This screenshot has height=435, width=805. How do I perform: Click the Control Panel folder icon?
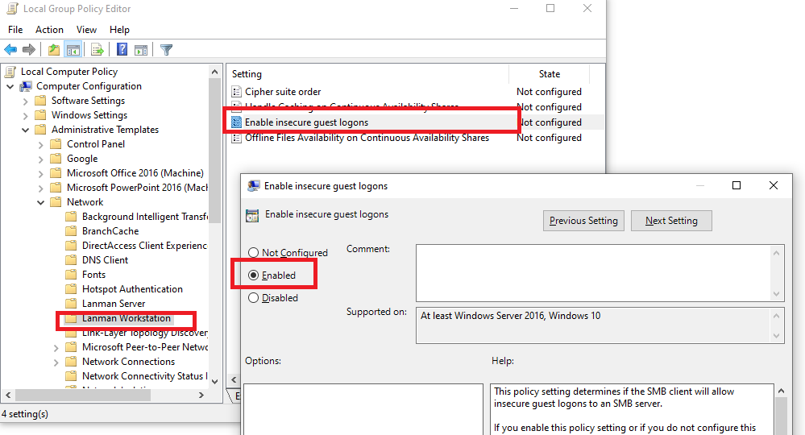click(56, 144)
